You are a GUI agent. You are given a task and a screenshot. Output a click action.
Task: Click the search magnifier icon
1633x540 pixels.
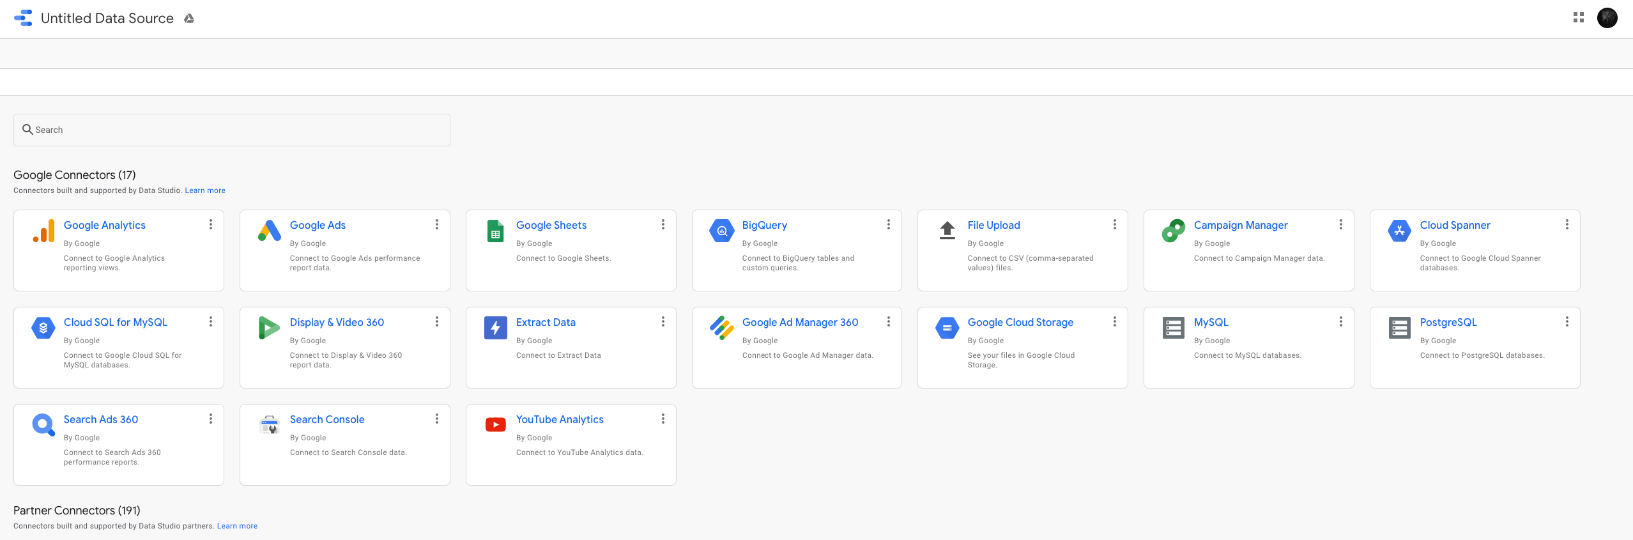pyautogui.click(x=27, y=130)
